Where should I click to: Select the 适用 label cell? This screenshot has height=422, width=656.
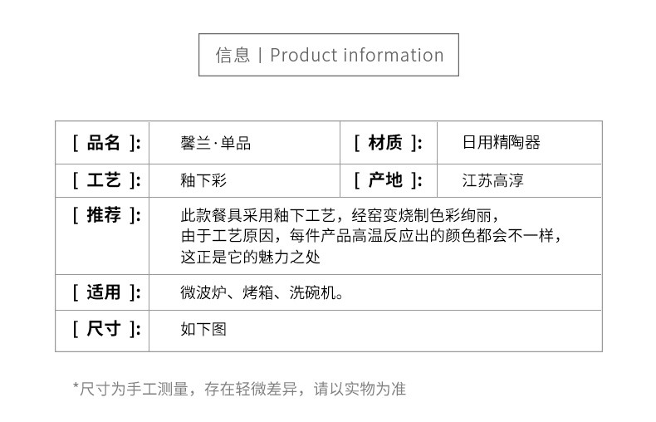(x=103, y=292)
